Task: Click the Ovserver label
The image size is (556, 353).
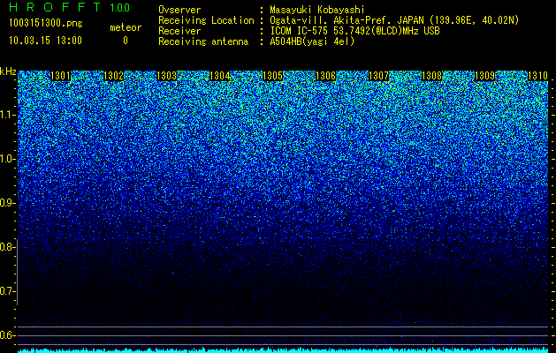Action: pos(179,10)
